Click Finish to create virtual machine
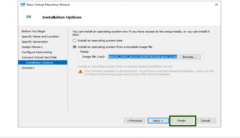Viewport: 240px width, 138px height. (181, 121)
